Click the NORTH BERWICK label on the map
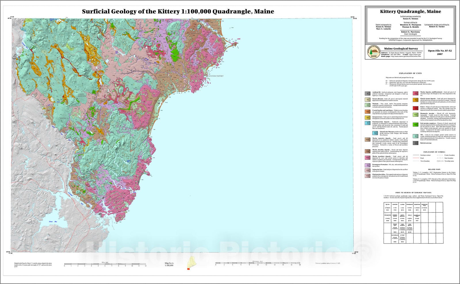460x284 pixels. click(82, 96)
